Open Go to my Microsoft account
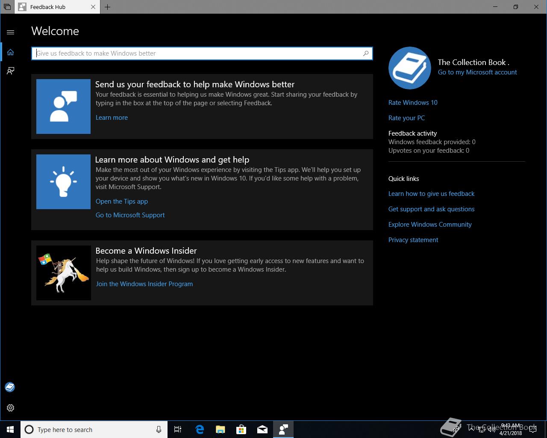This screenshot has width=547, height=438. (x=477, y=72)
